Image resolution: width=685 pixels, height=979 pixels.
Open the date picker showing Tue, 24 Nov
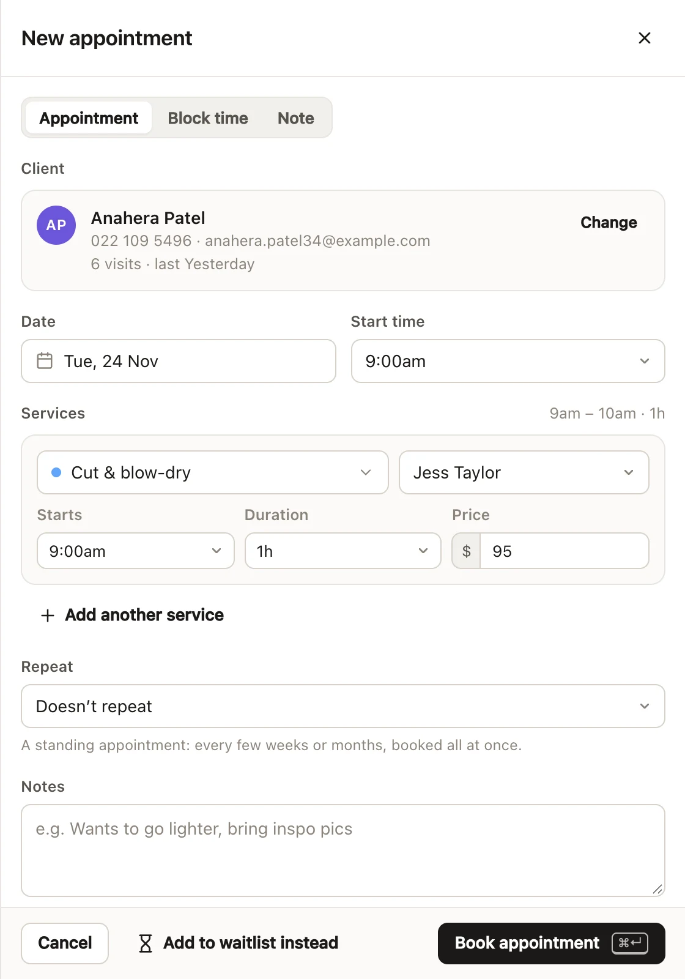click(179, 361)
